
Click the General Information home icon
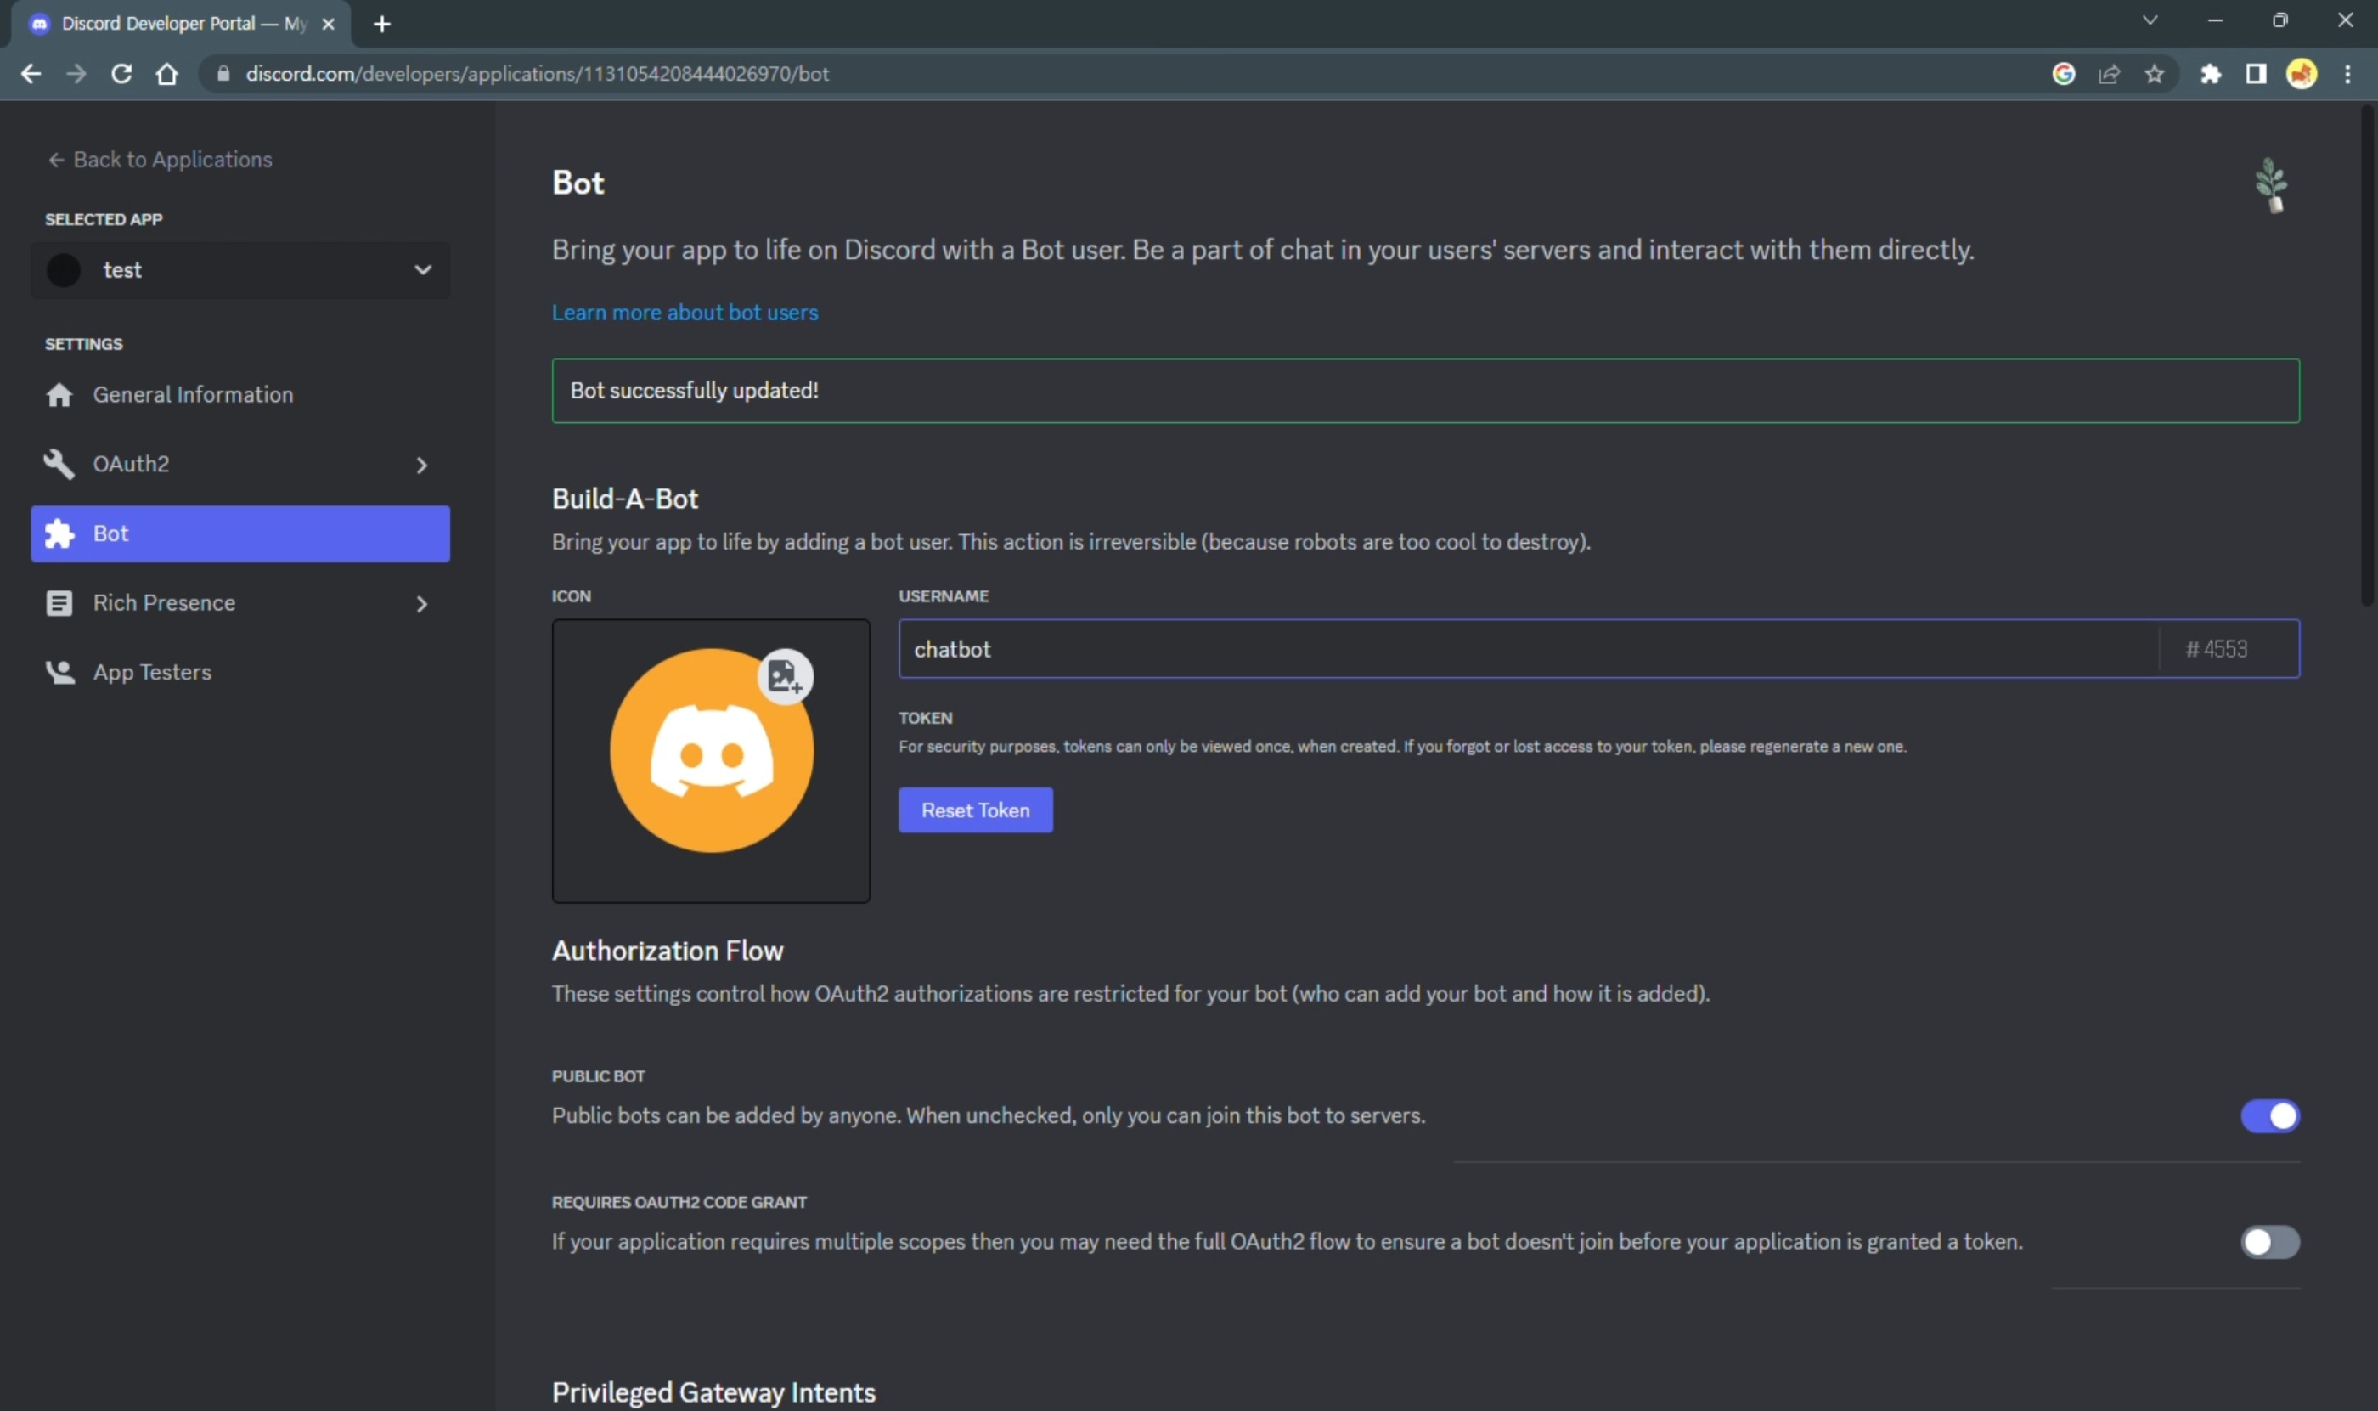coord(59,394)
